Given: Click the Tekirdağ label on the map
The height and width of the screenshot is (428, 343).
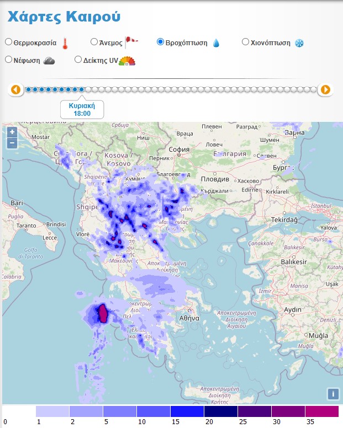Looking at the screenshot, I should click(284, 220).
